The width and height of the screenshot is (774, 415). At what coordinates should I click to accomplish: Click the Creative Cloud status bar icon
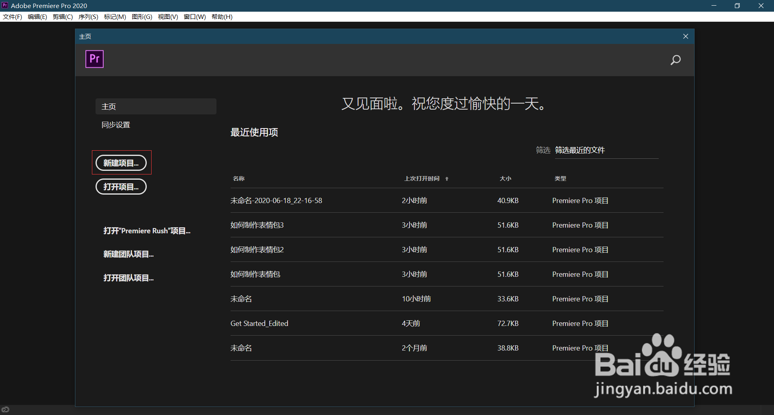[5, 409]
